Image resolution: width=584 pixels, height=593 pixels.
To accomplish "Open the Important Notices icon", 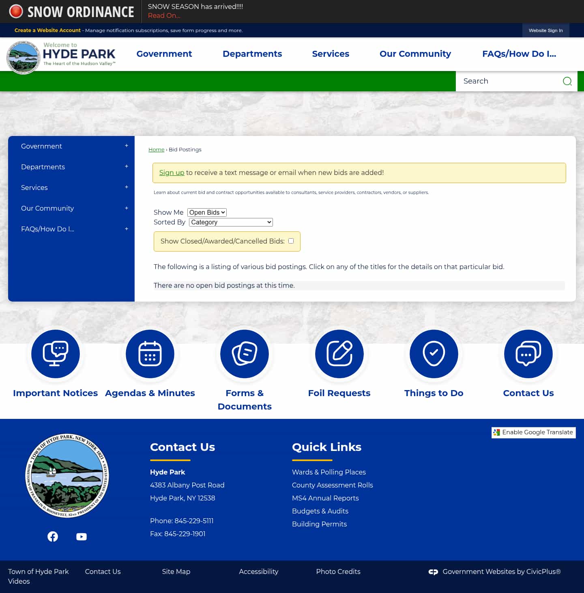I will (56, 354).
